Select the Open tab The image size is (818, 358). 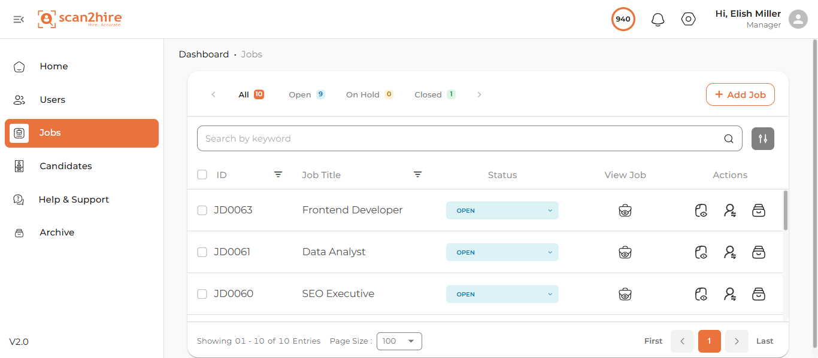tap(307, 94)
